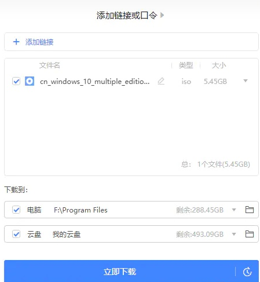Sort by the 类型 column header
Image resolution: width=260 pixels, height=282 pixels.
tap(186, 65)
